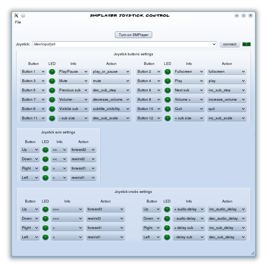Open the Button 12 selector dropdown
Screen dimensions: 267x268
[149, 118]
